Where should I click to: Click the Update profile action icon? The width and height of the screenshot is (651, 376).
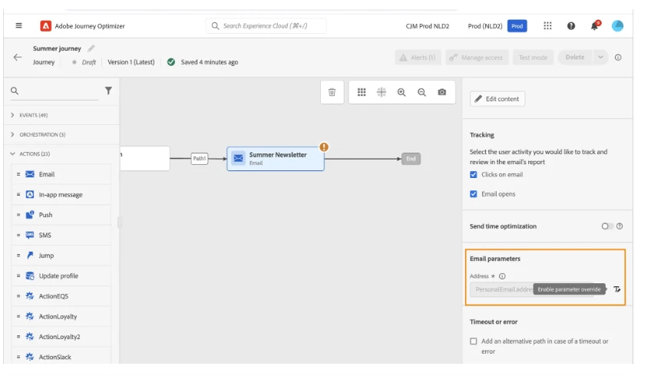click(x=30, y=275)
